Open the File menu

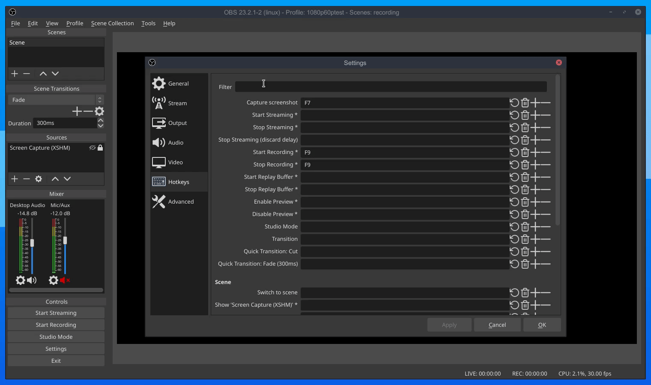coord(15,23)
